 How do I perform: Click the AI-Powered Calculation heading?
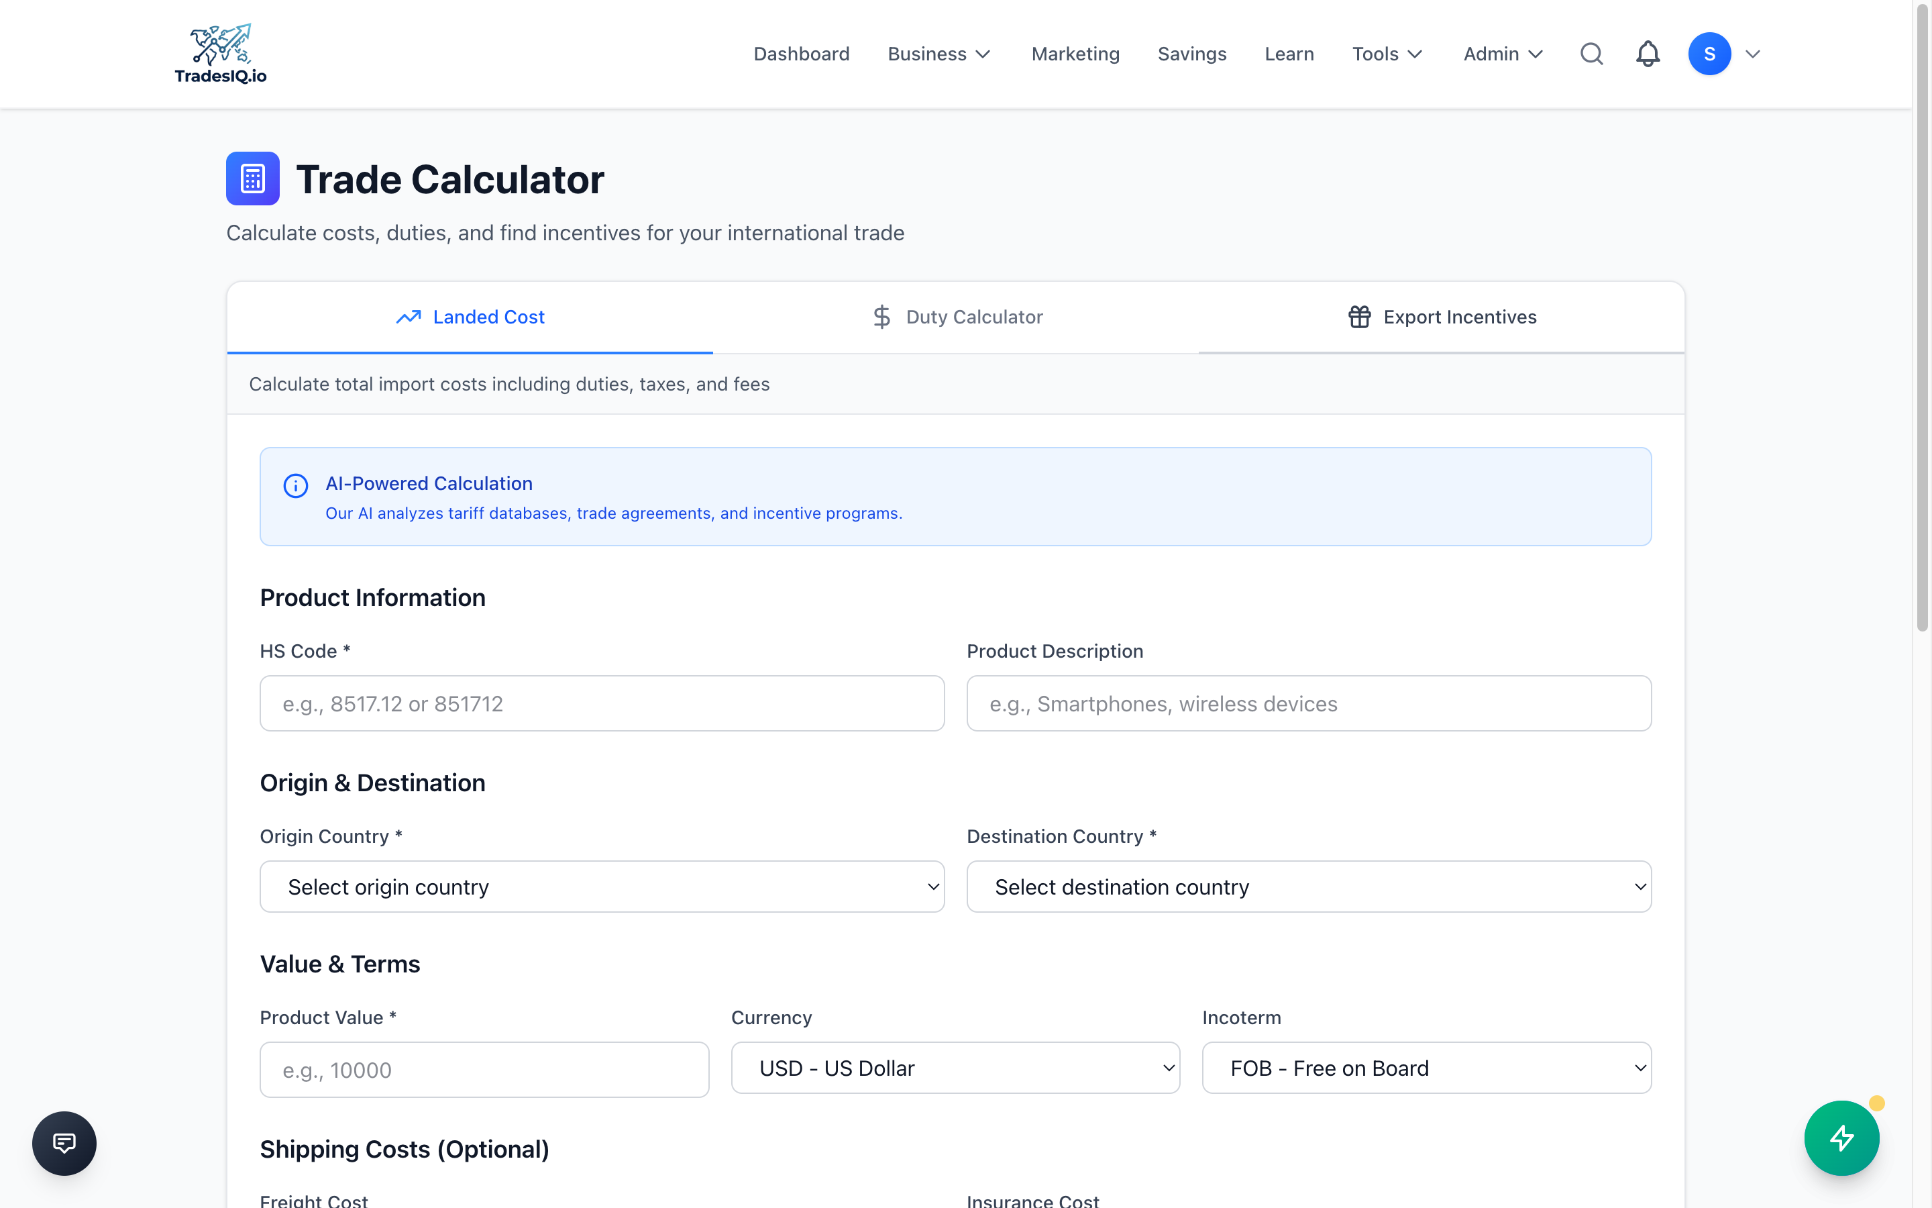coord(429,483)
